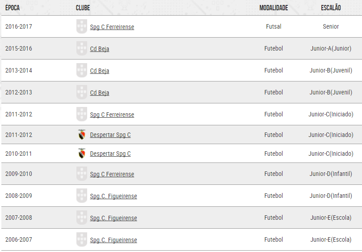The width and height of the screenshot is (362, 252).
Task: Click the Modalidade column header
Action: [274, 8]
